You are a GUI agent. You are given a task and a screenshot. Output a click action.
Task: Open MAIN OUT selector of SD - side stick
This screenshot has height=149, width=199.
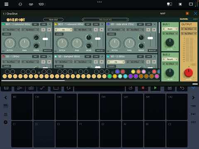(x=152, y=50)
